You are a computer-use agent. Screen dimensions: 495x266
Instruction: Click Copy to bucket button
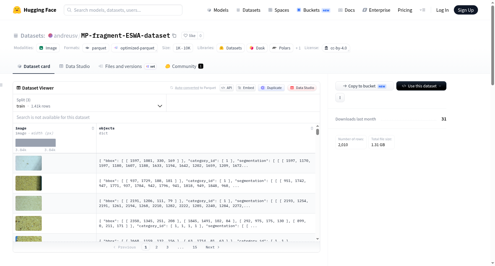pos(364,86)
